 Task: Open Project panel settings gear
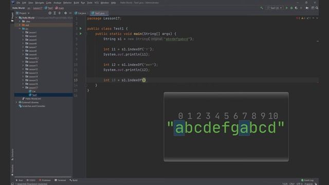(65, 13)
